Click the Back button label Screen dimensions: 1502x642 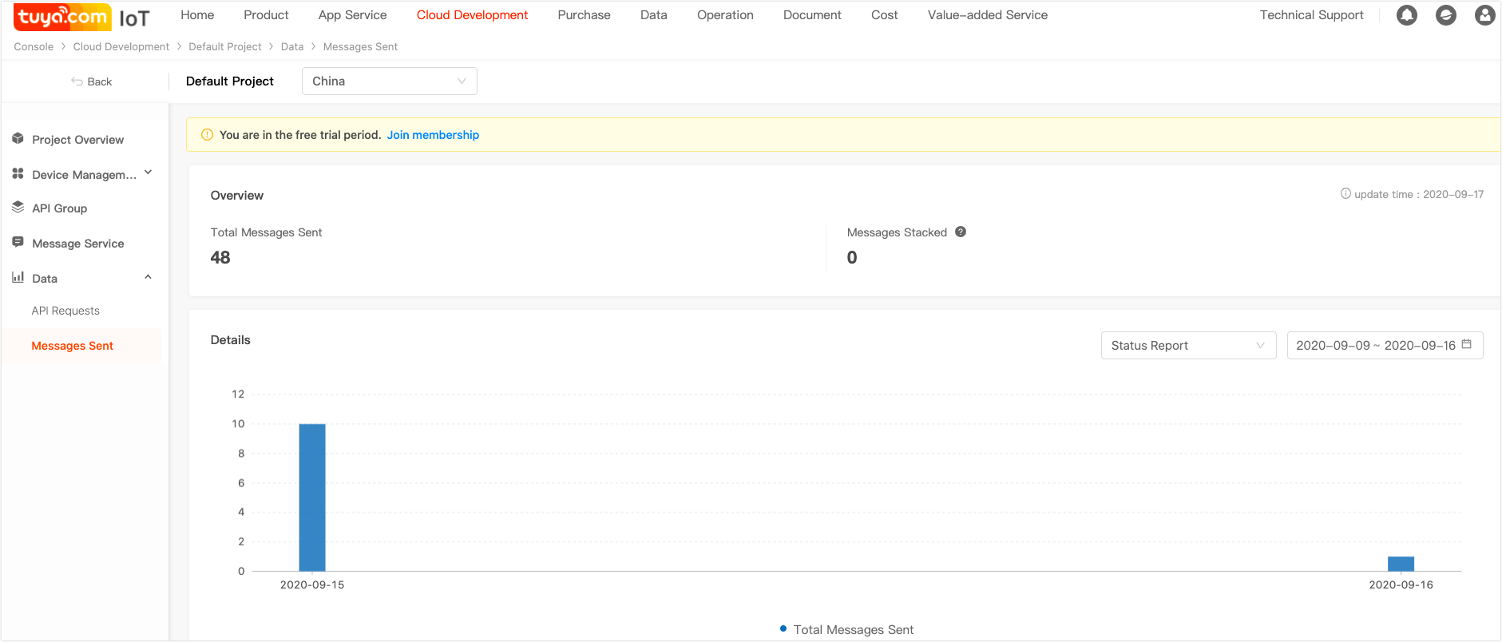100,81
